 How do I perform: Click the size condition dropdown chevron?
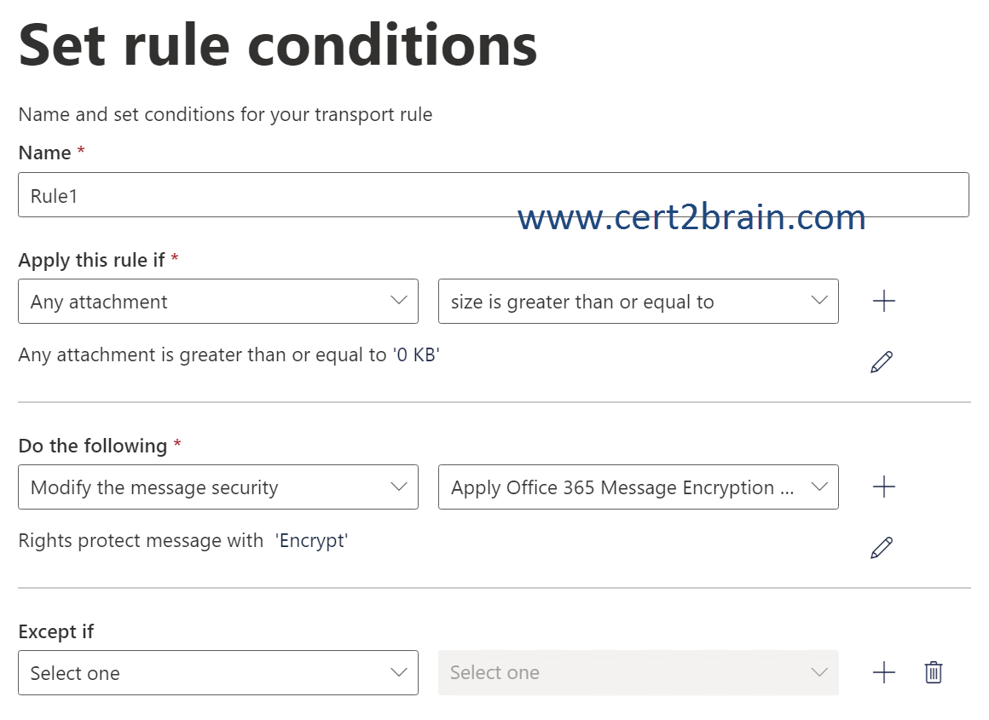coord(818,301)
